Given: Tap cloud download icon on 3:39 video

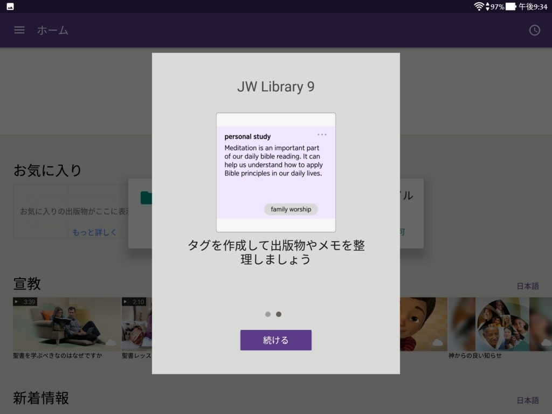Looking at the screenshot, I should [111, 342].
